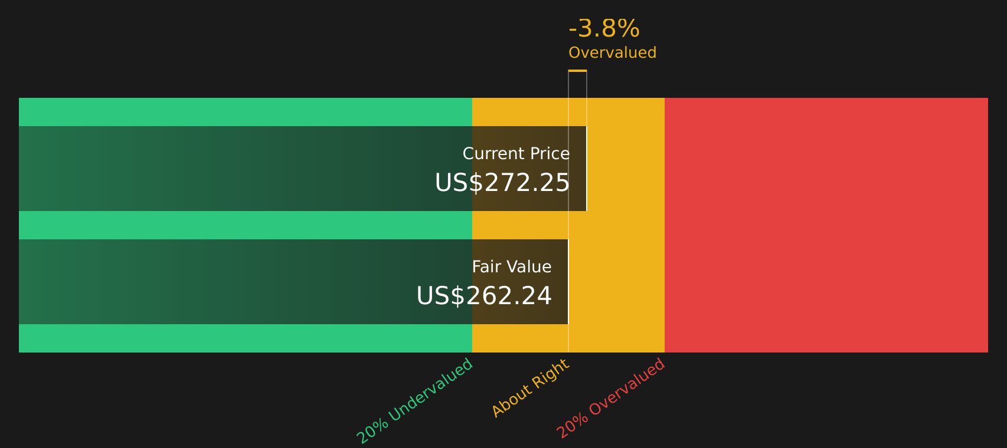Click the Current Price label
The width and height of the screenshot is (1007, 448).
click(x=516, y=154)
